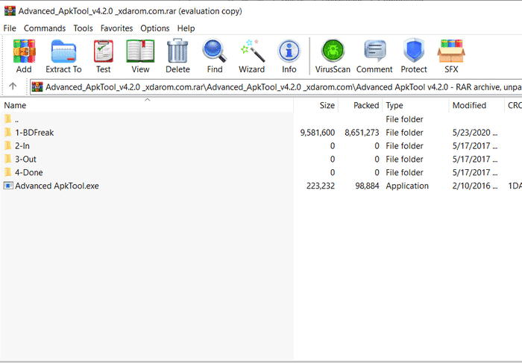This screenshot has width=522, height=363.
Task: Sort by CRC column header
Action: (513, 106)
